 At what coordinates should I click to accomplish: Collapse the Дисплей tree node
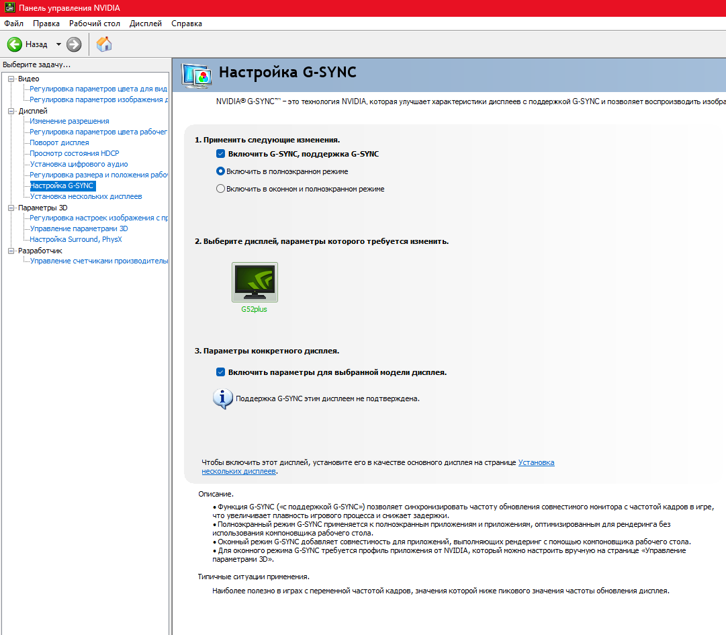(11, 111)
